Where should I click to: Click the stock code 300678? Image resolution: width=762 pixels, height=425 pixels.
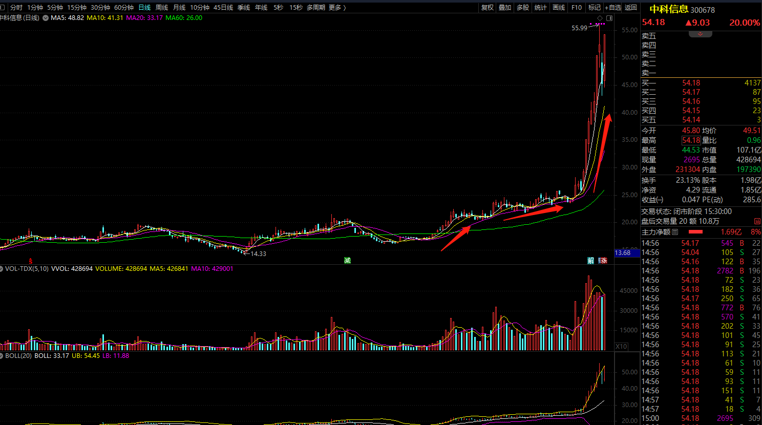click(703, 10)
